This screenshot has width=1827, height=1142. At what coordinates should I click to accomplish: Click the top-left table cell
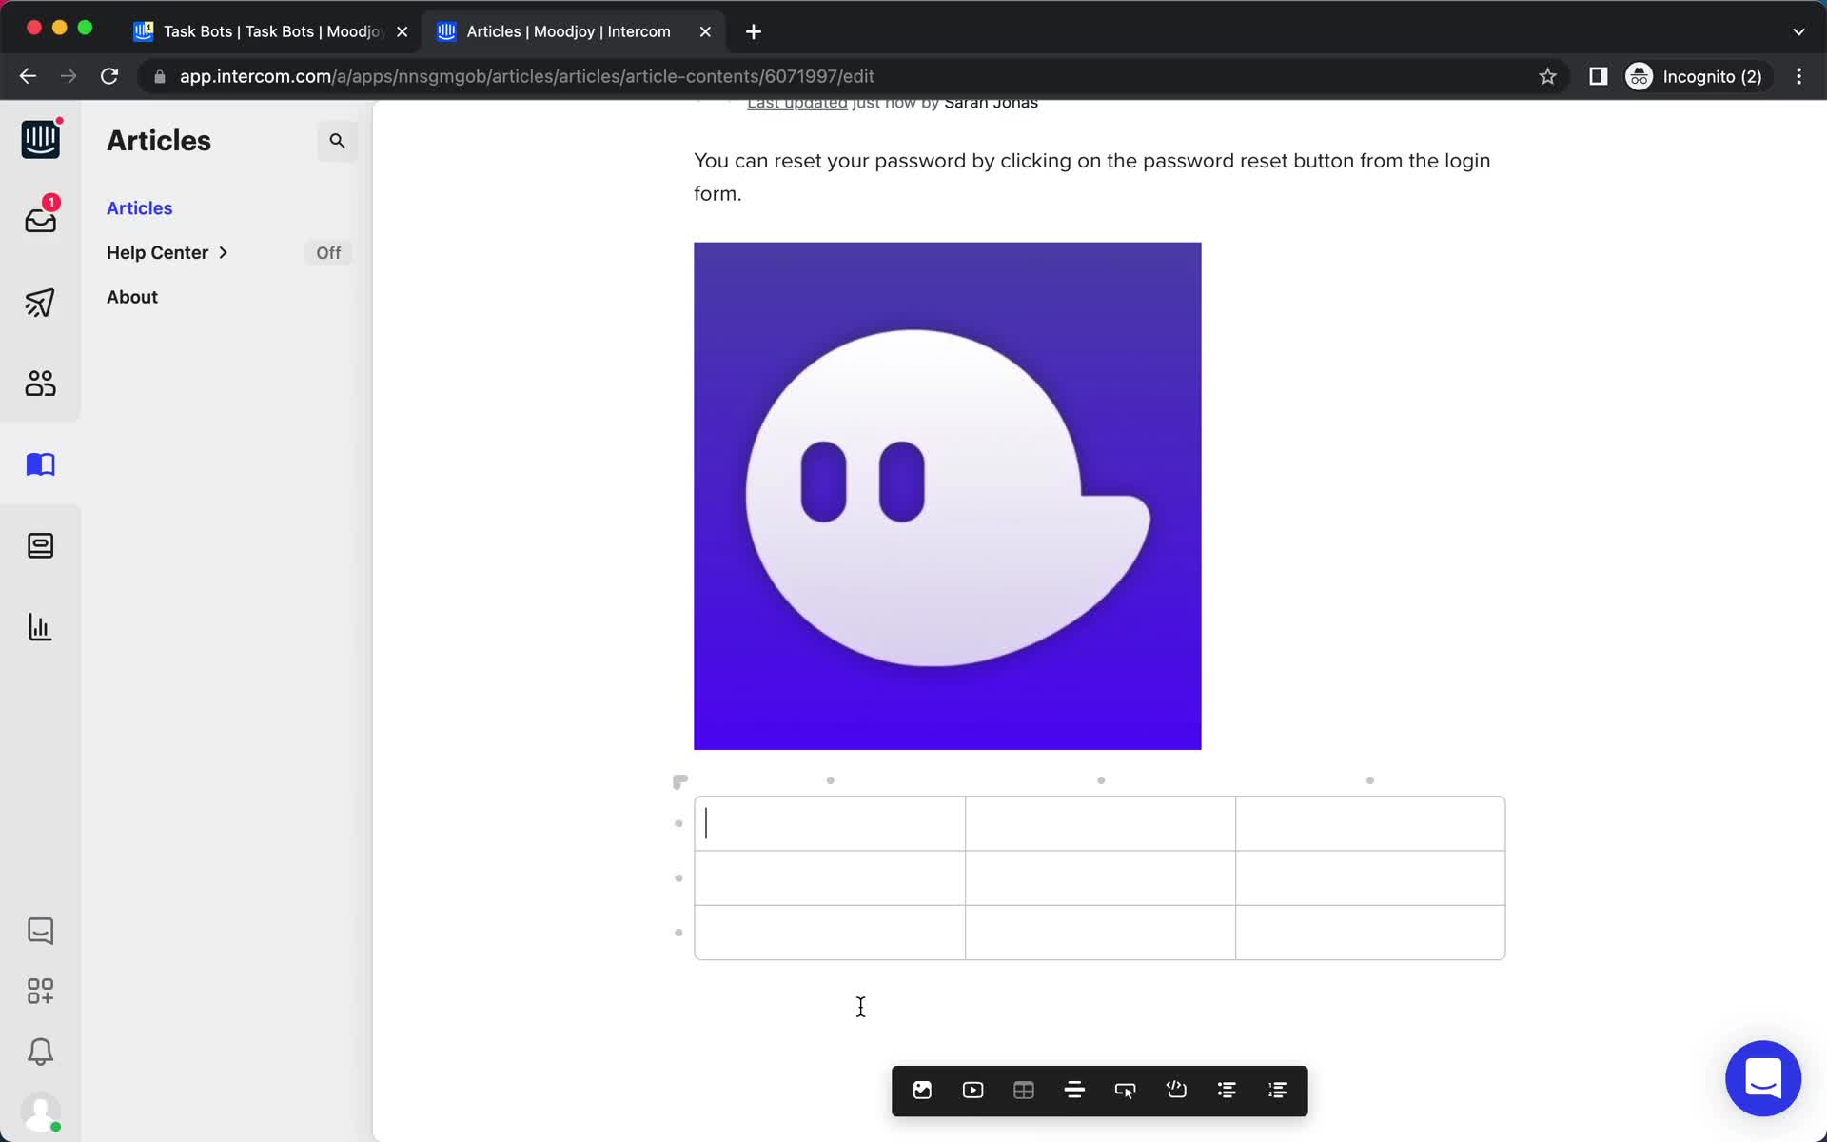point(830,823)
